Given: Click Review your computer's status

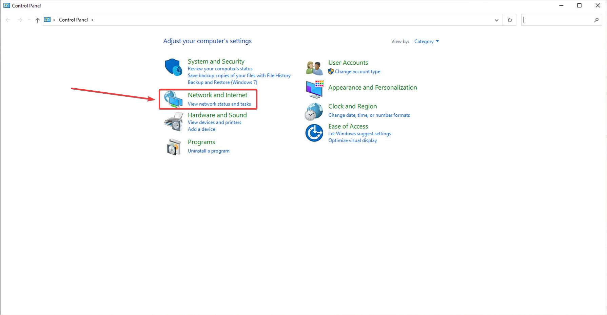Looking at the screenshot, I should 220,69.
